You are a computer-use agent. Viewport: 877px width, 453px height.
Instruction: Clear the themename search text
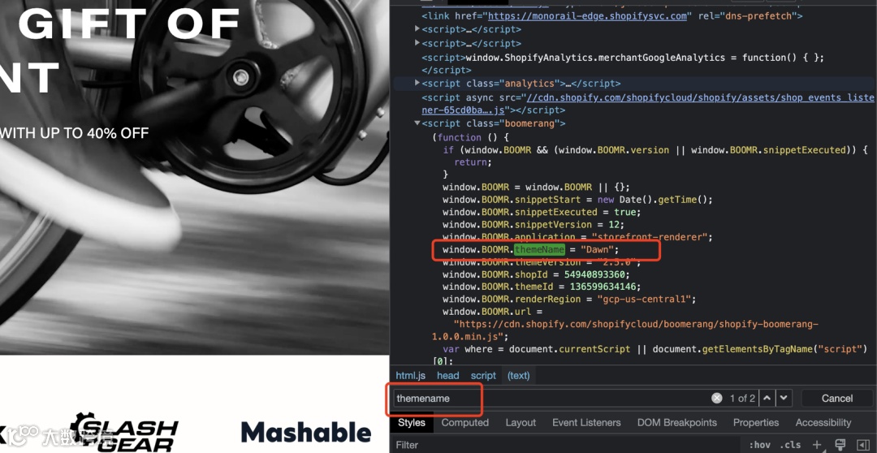coord(716,398)
